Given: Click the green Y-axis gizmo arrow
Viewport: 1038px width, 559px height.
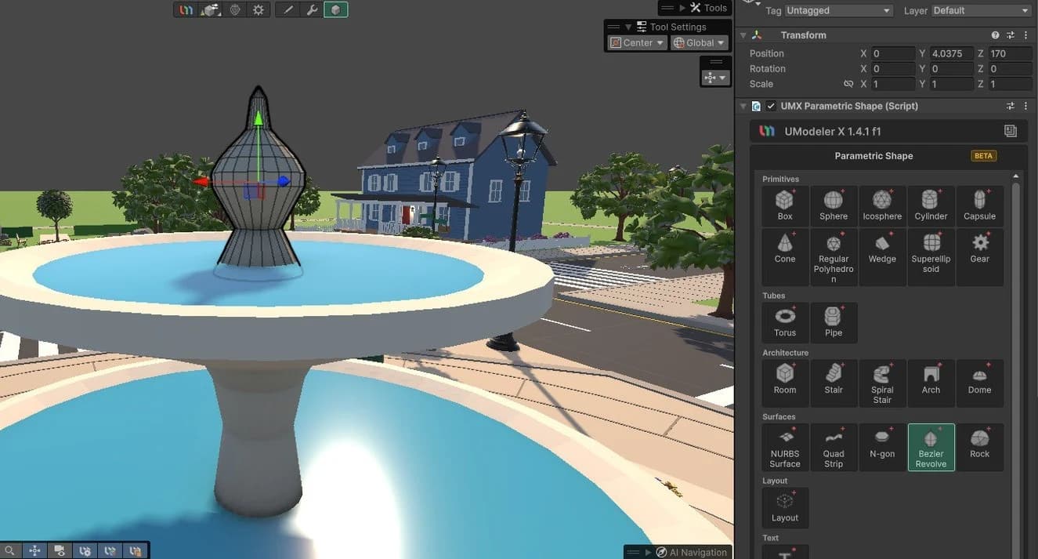Looking at the screenshot, I should coord(258,118).
